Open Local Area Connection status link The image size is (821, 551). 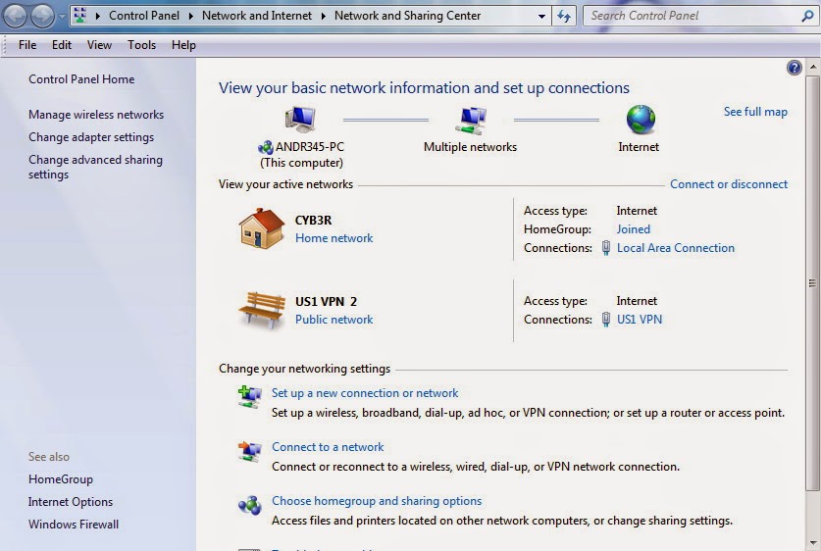tap(676, 248)
